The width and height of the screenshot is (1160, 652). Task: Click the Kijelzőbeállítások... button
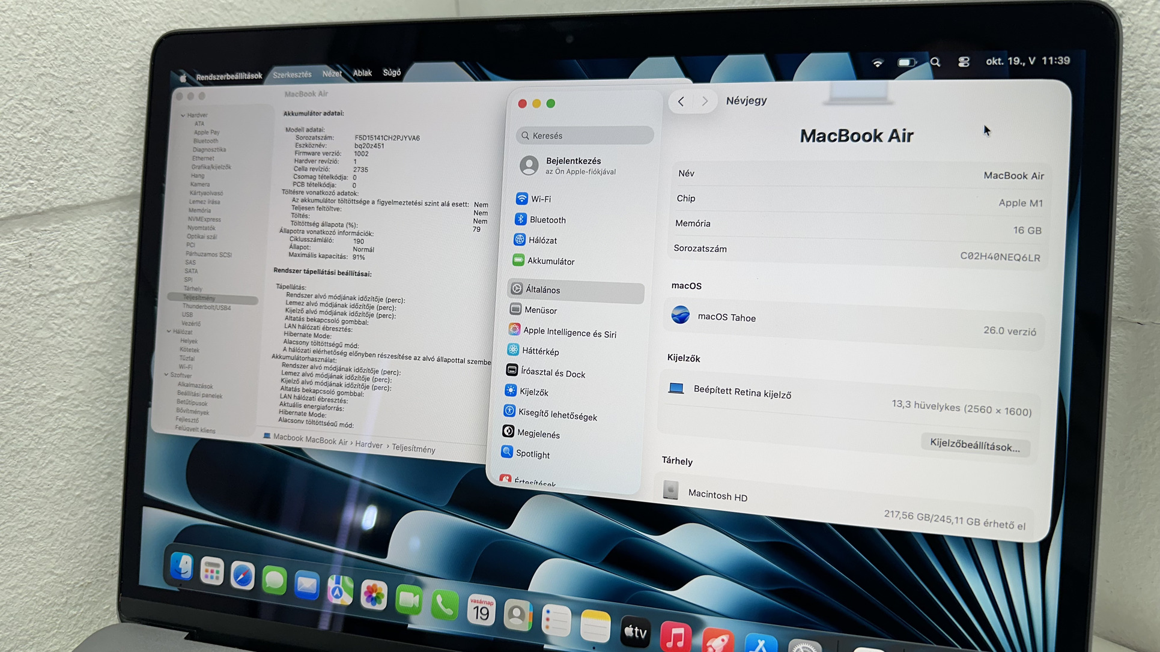(x=974, y=446)
